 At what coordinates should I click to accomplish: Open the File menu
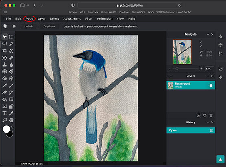[x=9, y=19]
